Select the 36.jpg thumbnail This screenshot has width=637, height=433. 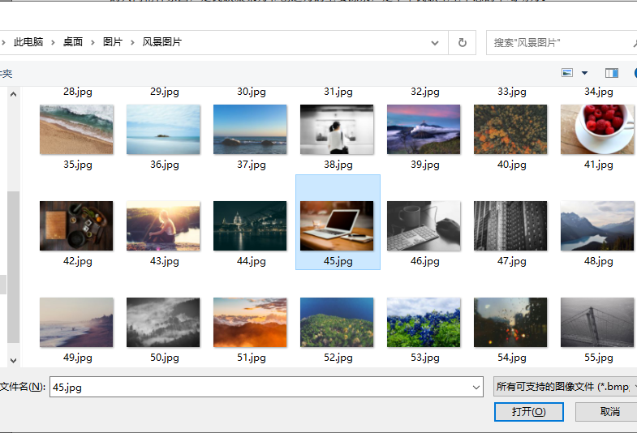click(x=163, y=130)
